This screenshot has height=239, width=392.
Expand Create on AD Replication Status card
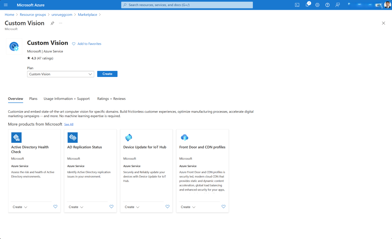tap(76, 207)
